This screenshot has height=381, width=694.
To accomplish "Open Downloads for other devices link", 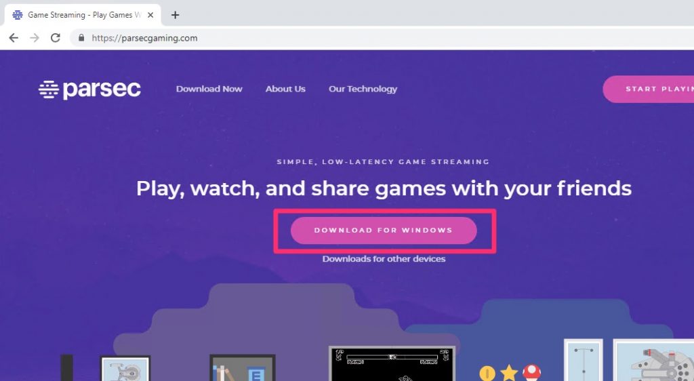I will pos(384,259).
